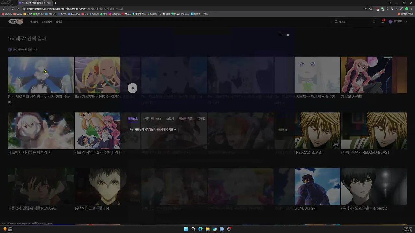Switch to the 에피소드 tab
The height and width of the screenshot is (233, 415).
click(133, 119)
